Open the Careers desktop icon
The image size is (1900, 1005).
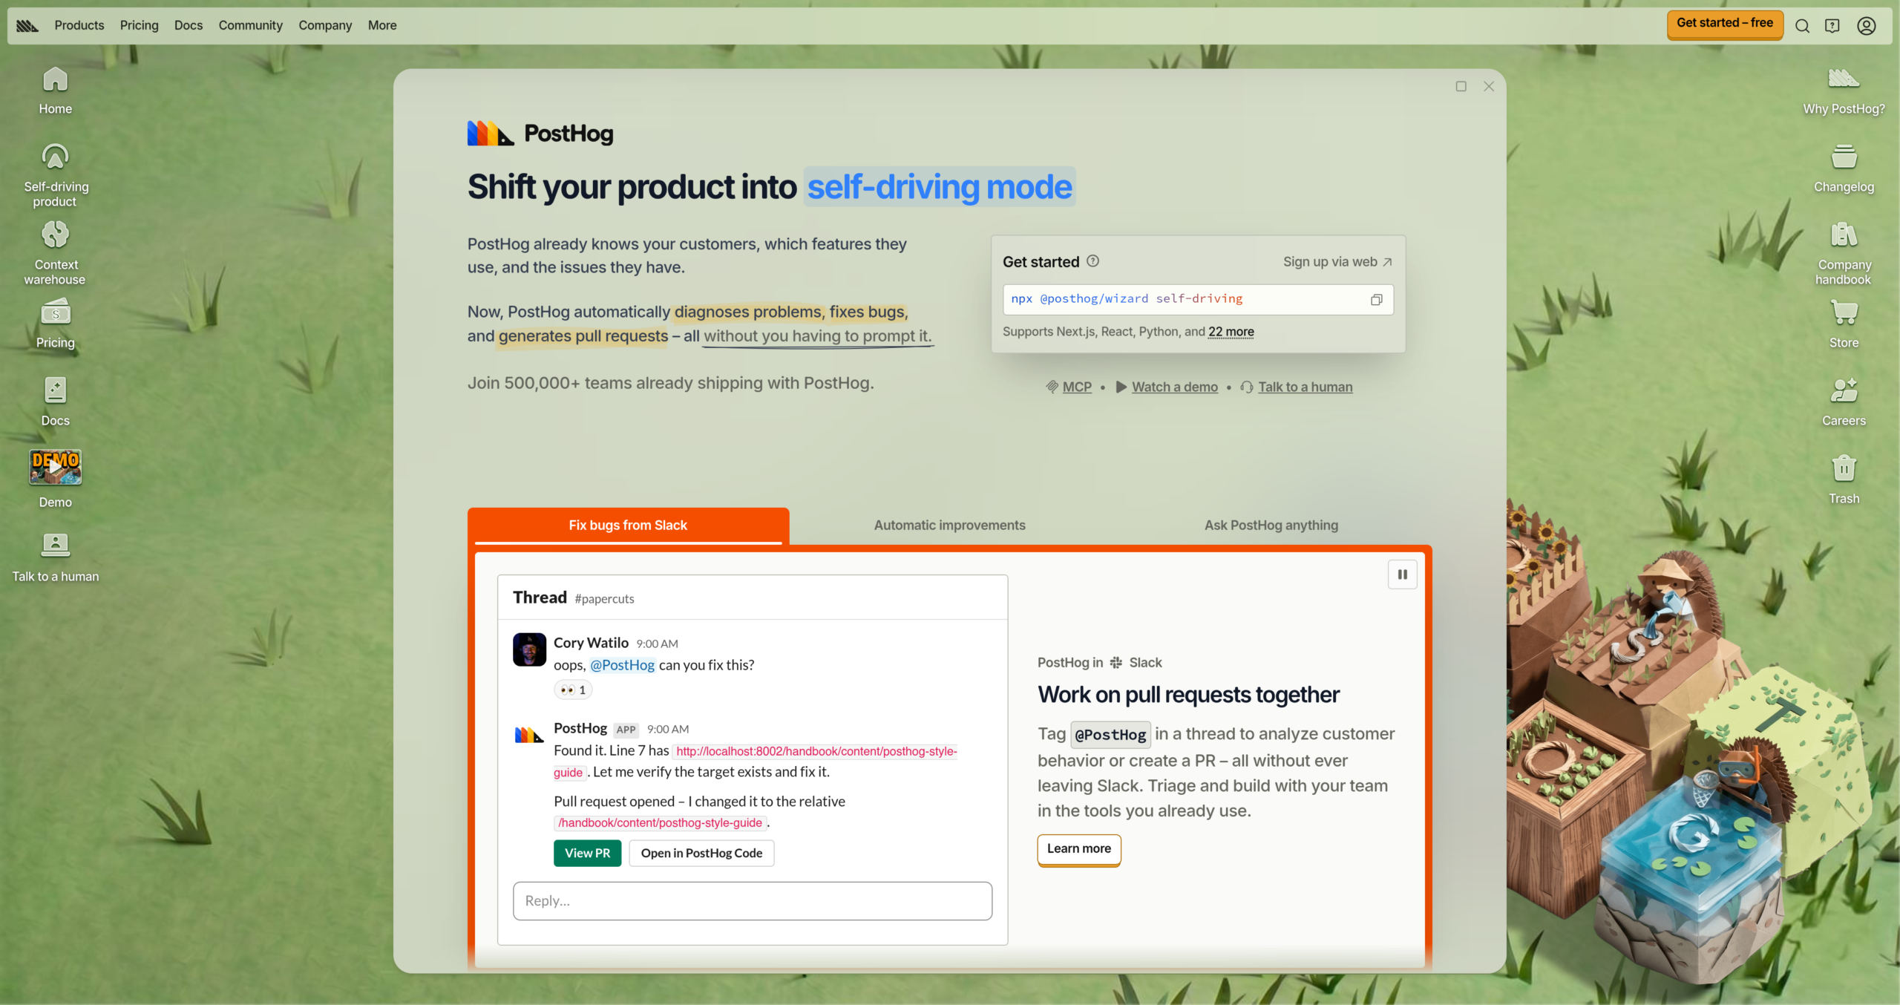tap(1844, 402)
